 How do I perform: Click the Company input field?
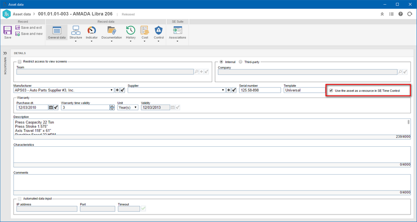pyautogui.click(x=307, y=72)
